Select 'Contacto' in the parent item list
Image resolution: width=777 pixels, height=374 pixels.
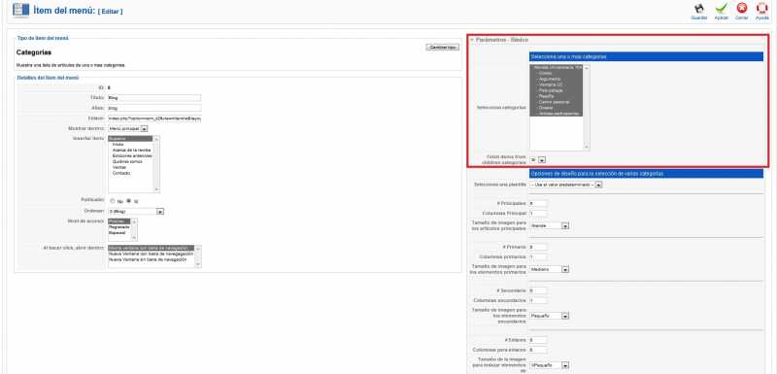[121, 173]
